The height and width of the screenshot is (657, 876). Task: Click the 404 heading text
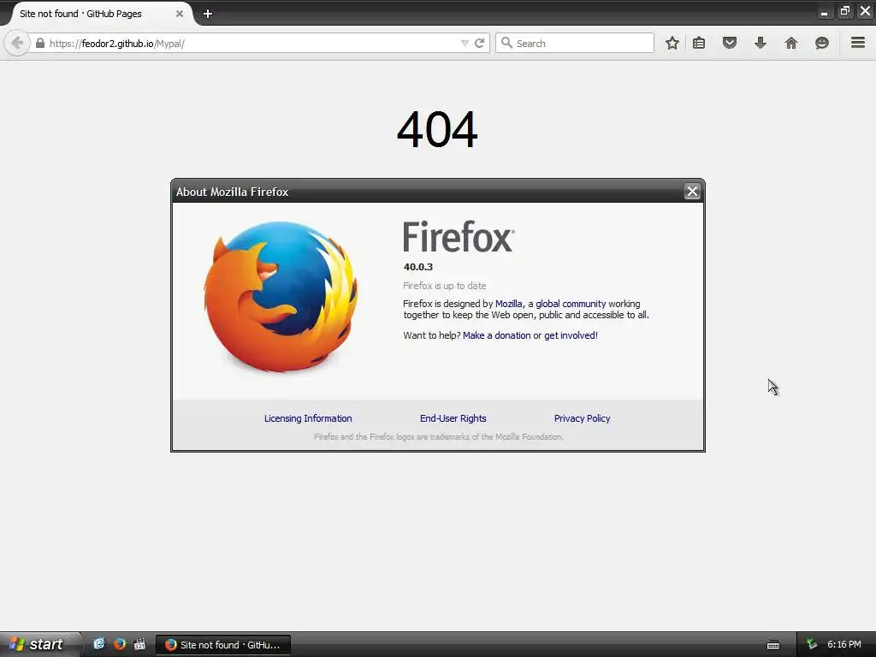pos(437,130)
